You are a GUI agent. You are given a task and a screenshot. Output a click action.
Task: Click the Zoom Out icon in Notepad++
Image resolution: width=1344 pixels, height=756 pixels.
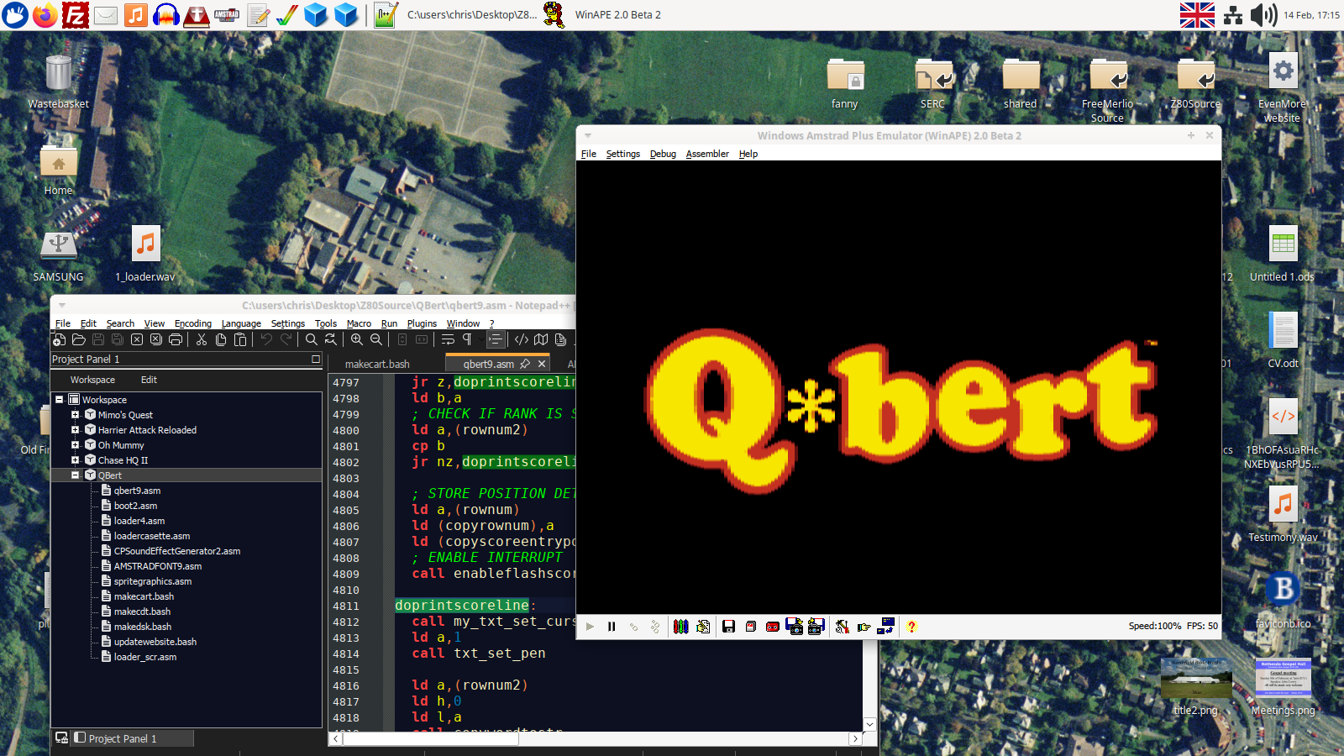tap(376, 339)
